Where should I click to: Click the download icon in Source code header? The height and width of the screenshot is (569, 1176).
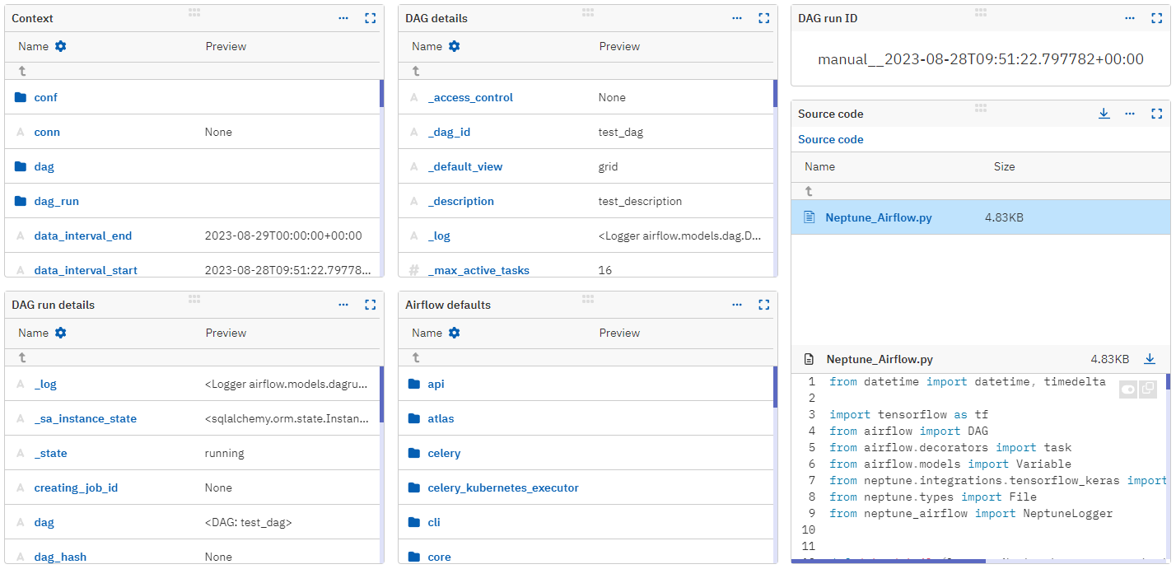[1104, 114]
